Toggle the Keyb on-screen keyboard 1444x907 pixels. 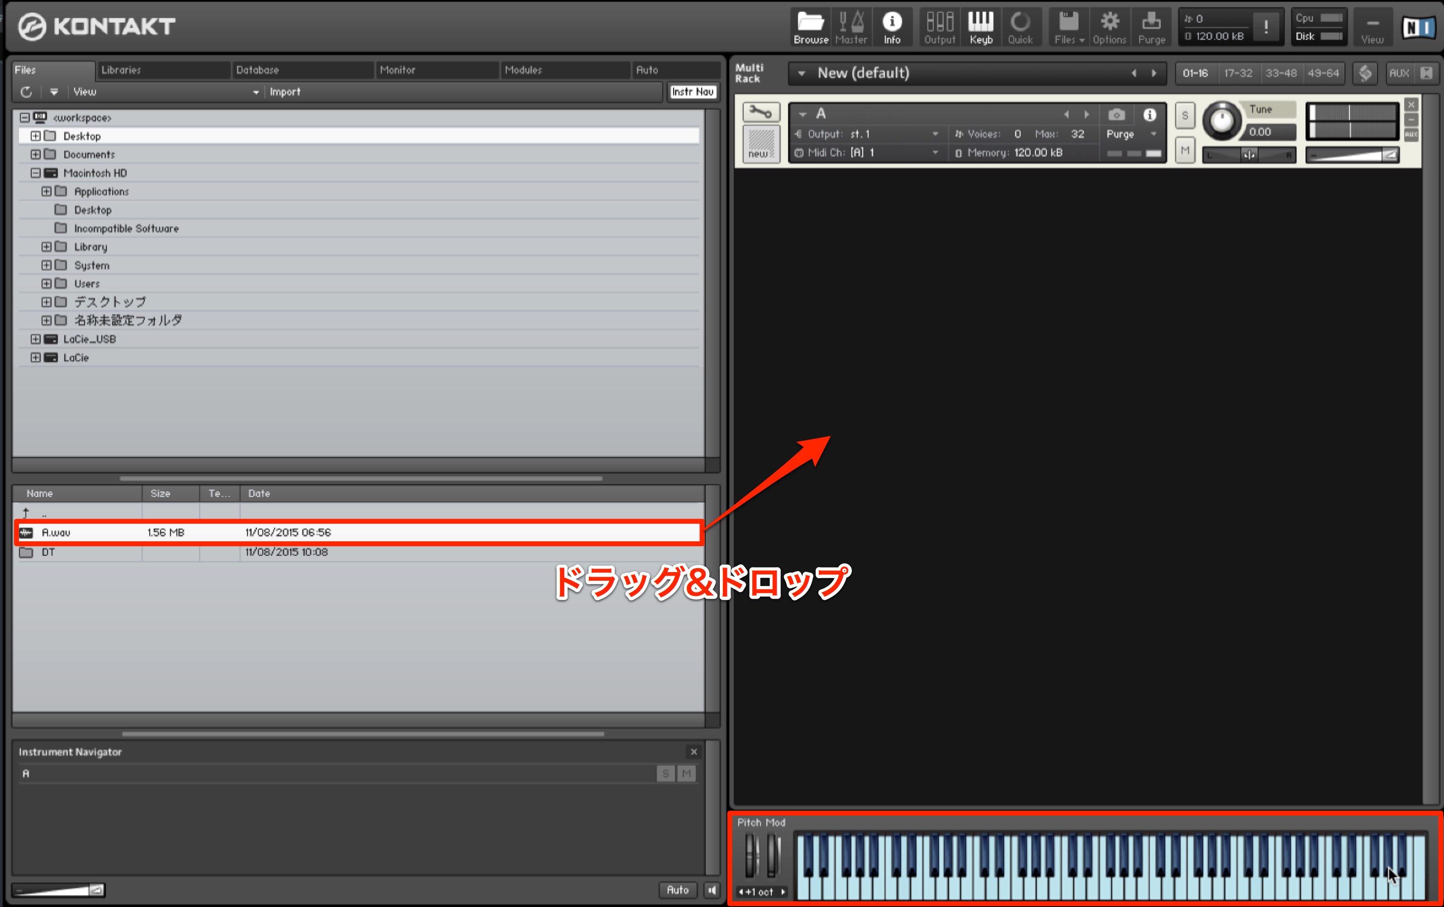click(981, 28)
